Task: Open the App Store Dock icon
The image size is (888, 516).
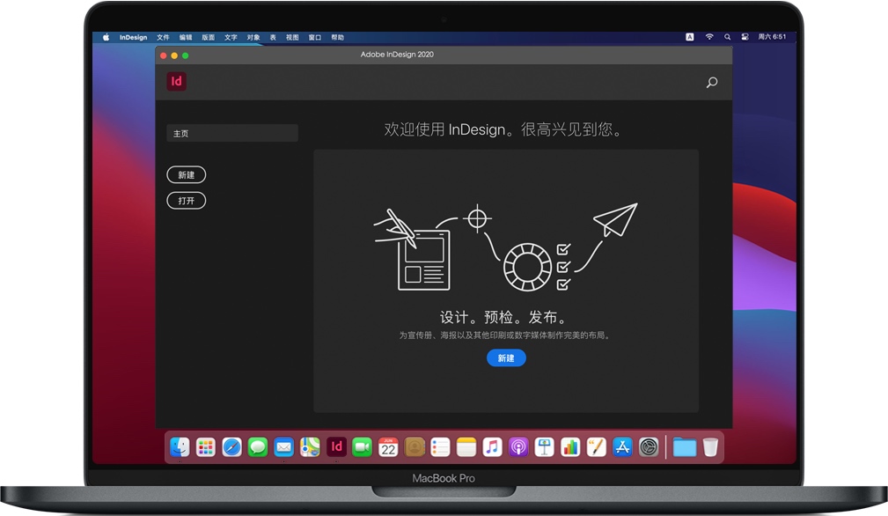Action: pyautogui.click(x=622, y=447)
